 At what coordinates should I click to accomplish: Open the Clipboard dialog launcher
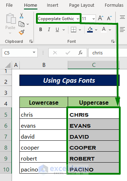pos(31,41)
